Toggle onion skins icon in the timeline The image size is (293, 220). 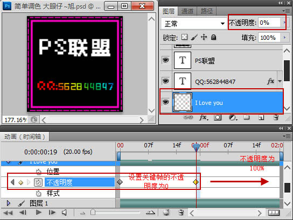[166, 212]
